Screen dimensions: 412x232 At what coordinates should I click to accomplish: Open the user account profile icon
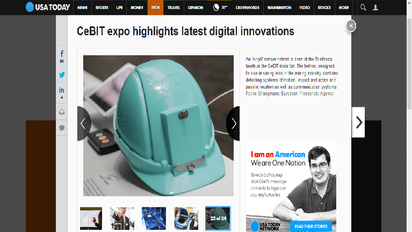pyautogui.click(x=375, y=8)
